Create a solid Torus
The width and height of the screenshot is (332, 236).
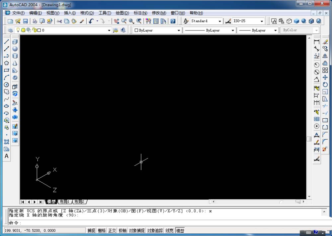click(15, 78)
